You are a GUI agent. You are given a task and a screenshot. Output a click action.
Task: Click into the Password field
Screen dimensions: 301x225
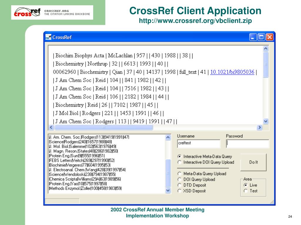point(248,144)
